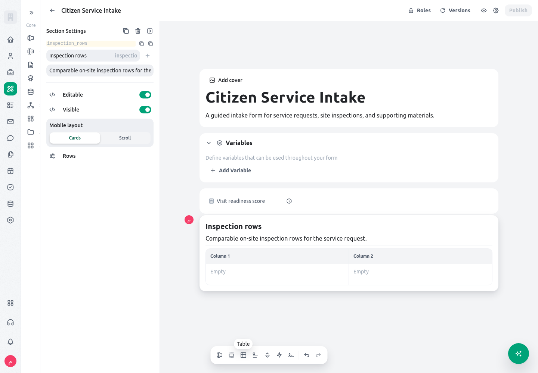Toggle the Editable switch off
The width and height of the screenshot is (538, 373).
pos(145,95)
